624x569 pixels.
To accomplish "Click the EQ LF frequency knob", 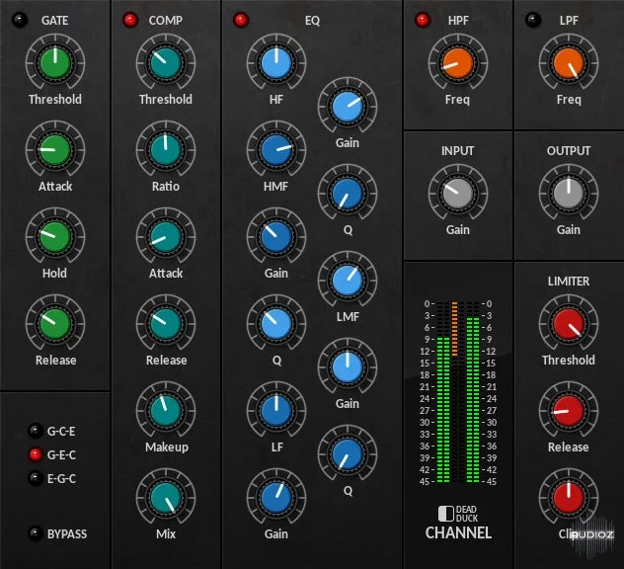I will pos(276,411).
